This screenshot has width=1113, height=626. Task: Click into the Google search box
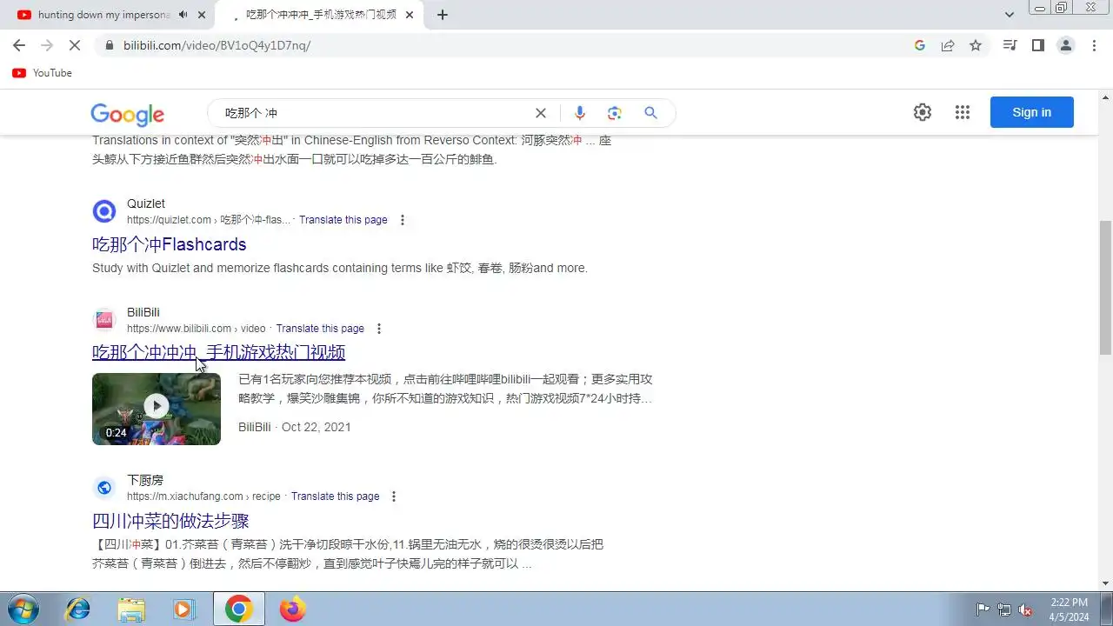click(374, 113)
